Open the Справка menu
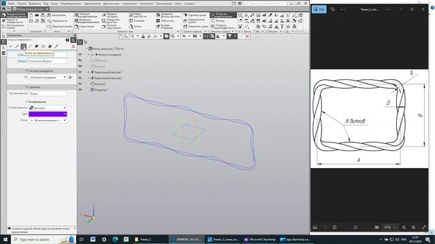435x244 pixels. [x=189, y=3]
